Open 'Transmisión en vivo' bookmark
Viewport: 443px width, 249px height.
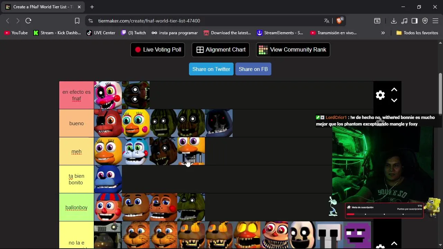coord(333,33)
